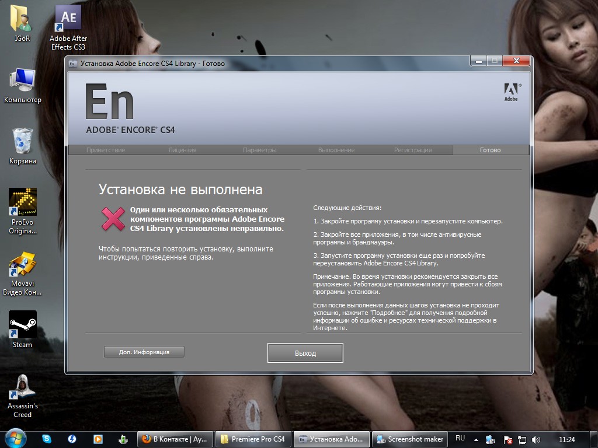Click the RU language indicator
Viewport: 598px width, 448px height.
coord(460,438)
